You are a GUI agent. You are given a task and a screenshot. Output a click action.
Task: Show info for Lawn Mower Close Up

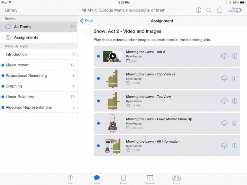coord(235,123)
